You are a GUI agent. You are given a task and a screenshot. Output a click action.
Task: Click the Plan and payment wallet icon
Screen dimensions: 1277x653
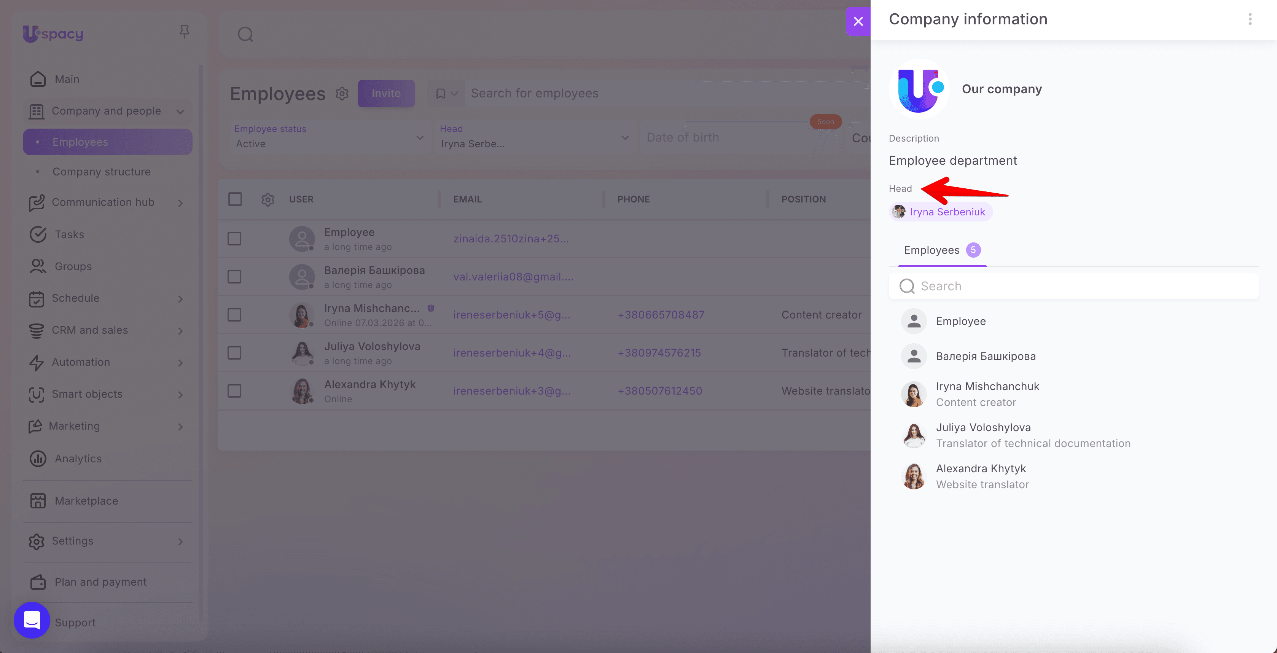coord(38,582)
